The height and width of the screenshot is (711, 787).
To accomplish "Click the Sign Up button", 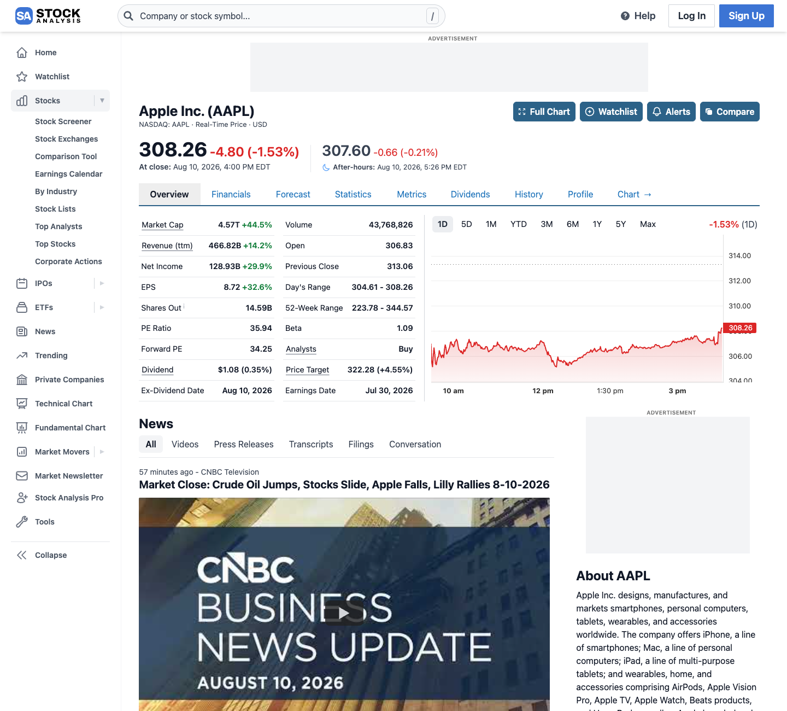I will pos(747,16).
